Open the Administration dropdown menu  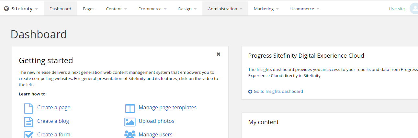pos(225,9)
